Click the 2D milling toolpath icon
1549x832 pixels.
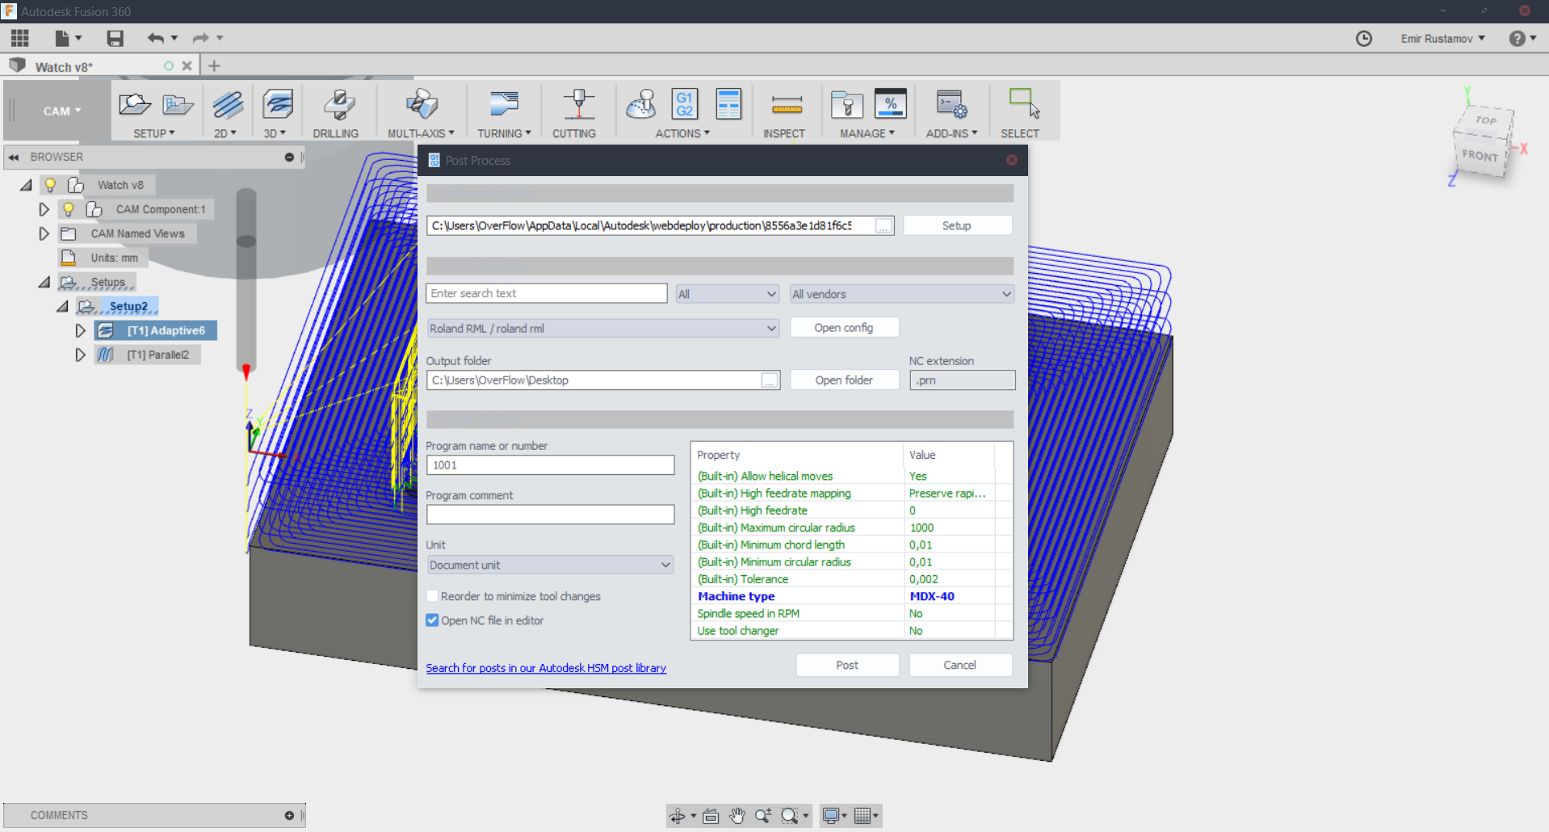click(x=228, y=105)
